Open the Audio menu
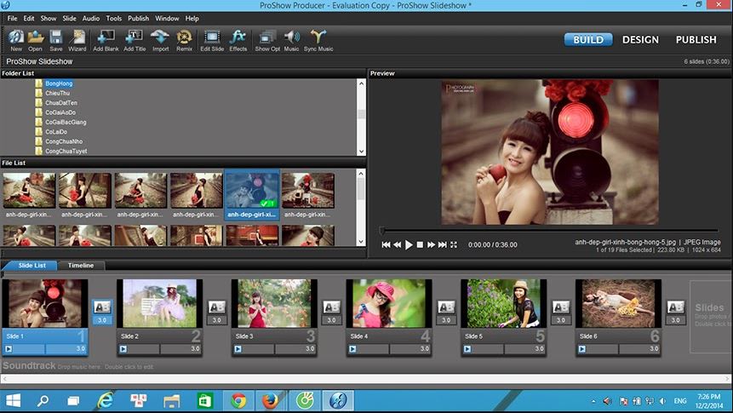The width and height of the screenshot is (733, 413). point(91,18)
